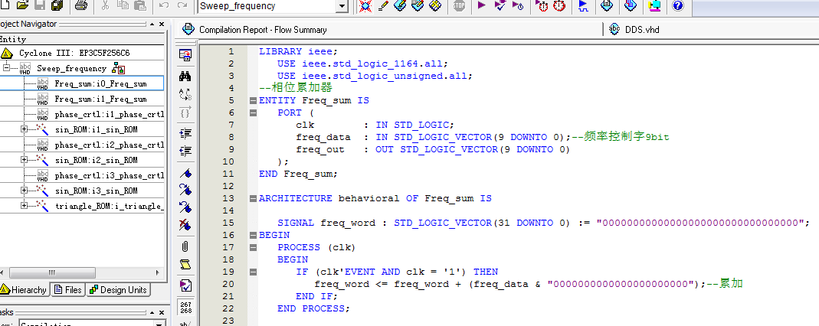
Task: Open the Programmer icon
Action: 631,5
